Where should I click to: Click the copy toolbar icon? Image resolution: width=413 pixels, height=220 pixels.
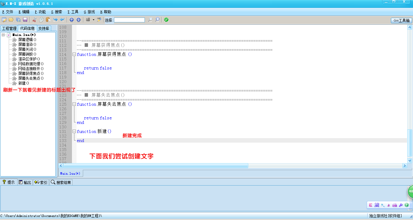pyautogui.click(x=41, y=20)
